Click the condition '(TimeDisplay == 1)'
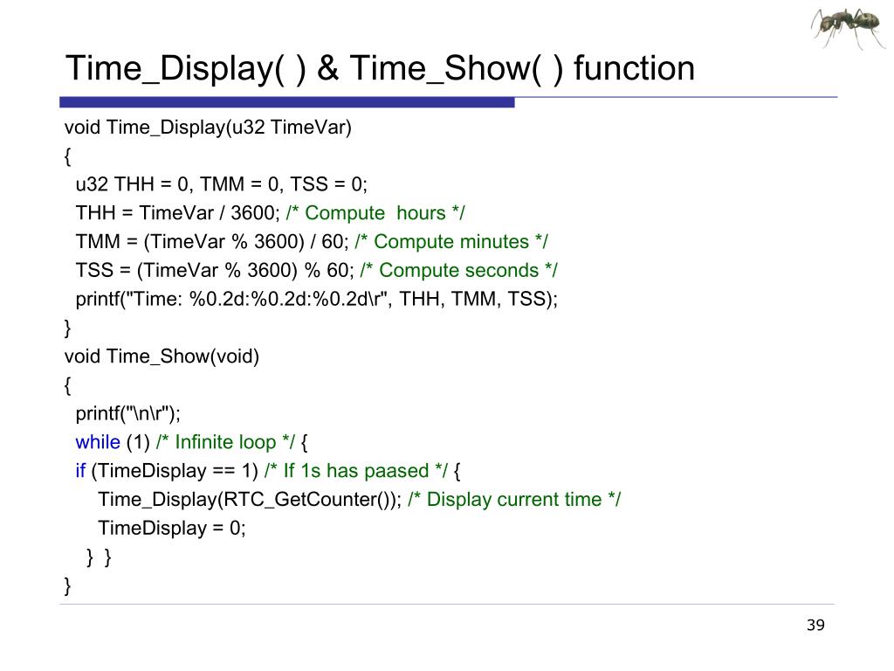 [x=175, y=471]
